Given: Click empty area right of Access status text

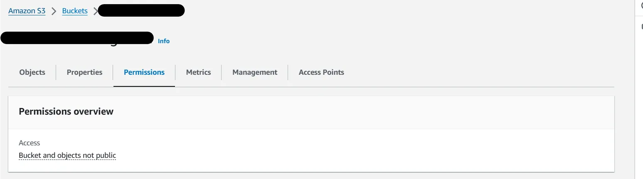Looking at the screenshot, I should [x=333, y=155].
